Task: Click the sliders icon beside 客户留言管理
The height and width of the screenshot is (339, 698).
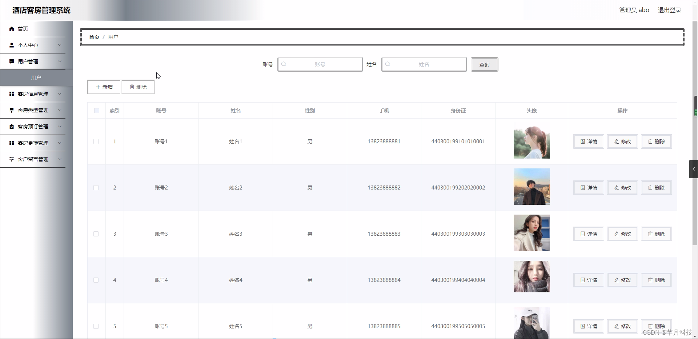Action: (x=12, y=159)
